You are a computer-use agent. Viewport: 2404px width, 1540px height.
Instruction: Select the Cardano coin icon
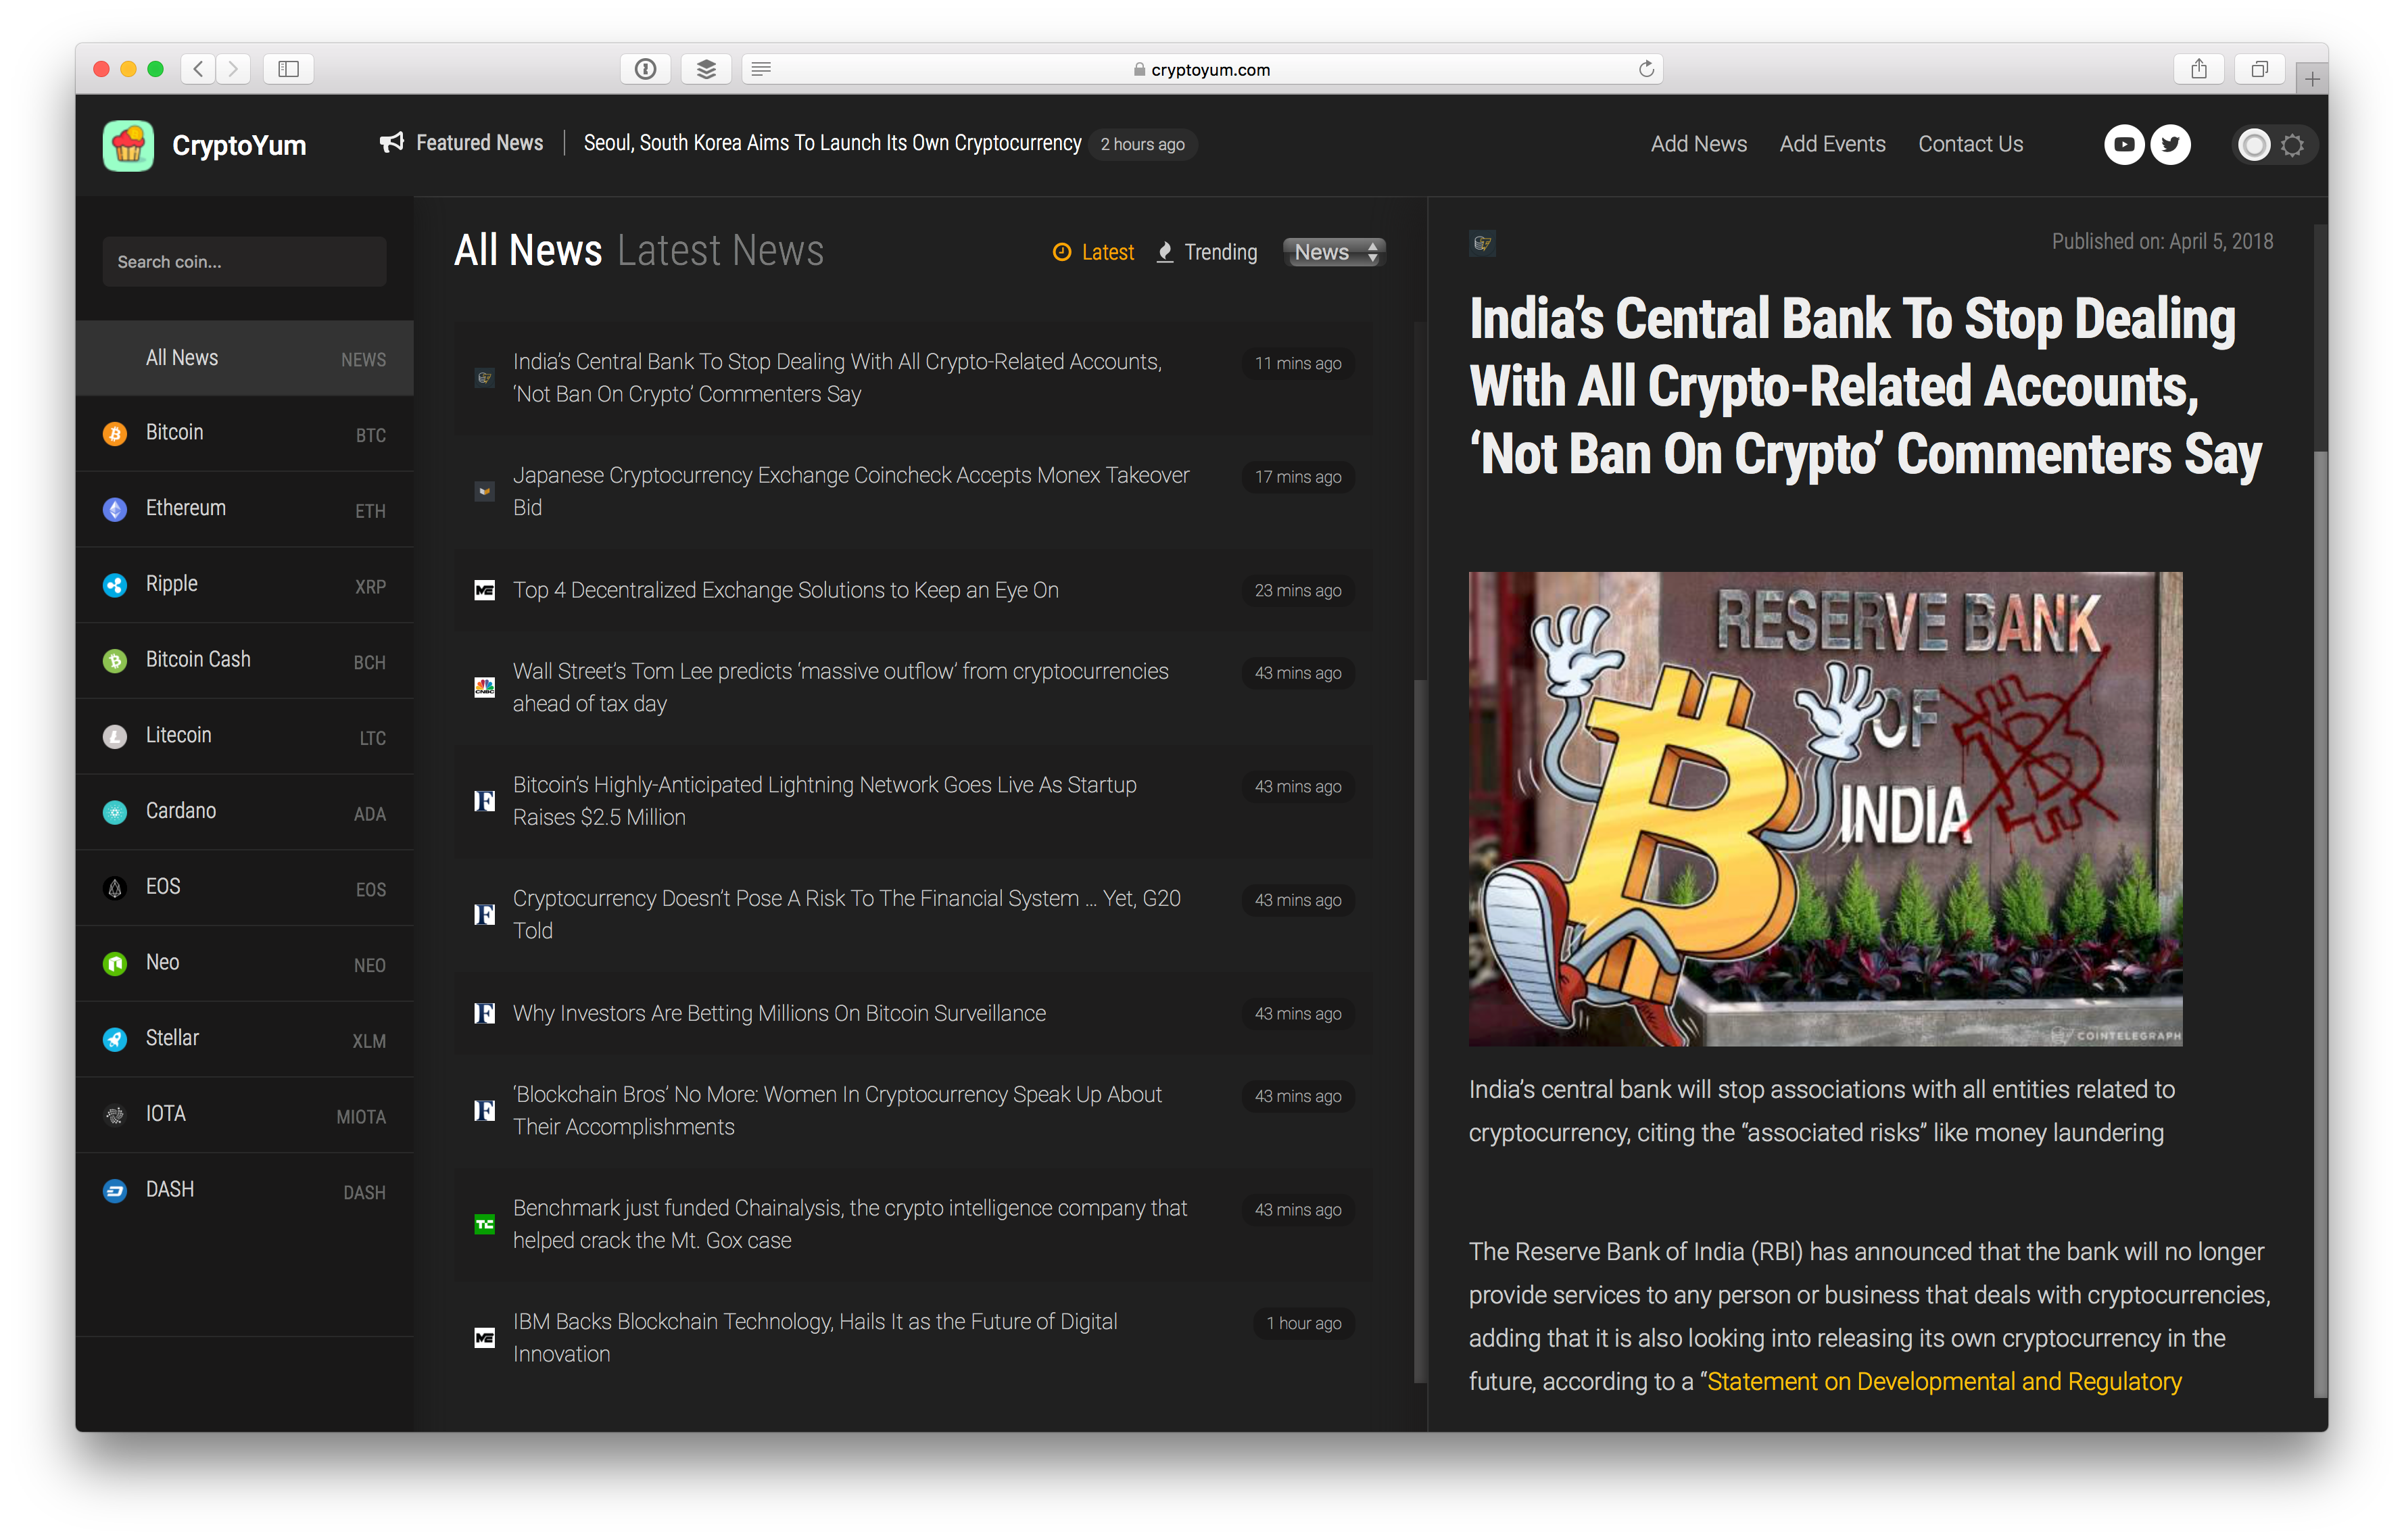pyautogui.click(x=115, y=812)
